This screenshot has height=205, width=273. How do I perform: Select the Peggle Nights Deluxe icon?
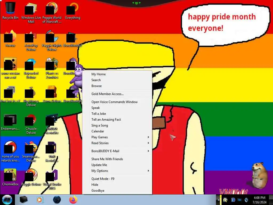pyautogui.click(x=52, y=41)
